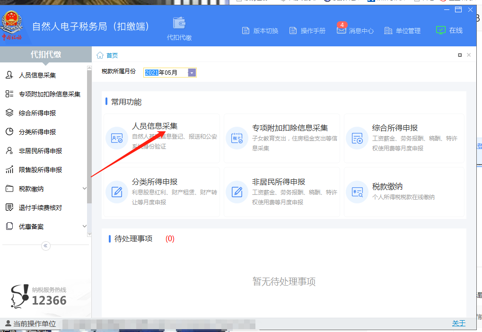Click sidebar scrollbar down arrow
The image size is (482, 332).
(x=89, y=235)
